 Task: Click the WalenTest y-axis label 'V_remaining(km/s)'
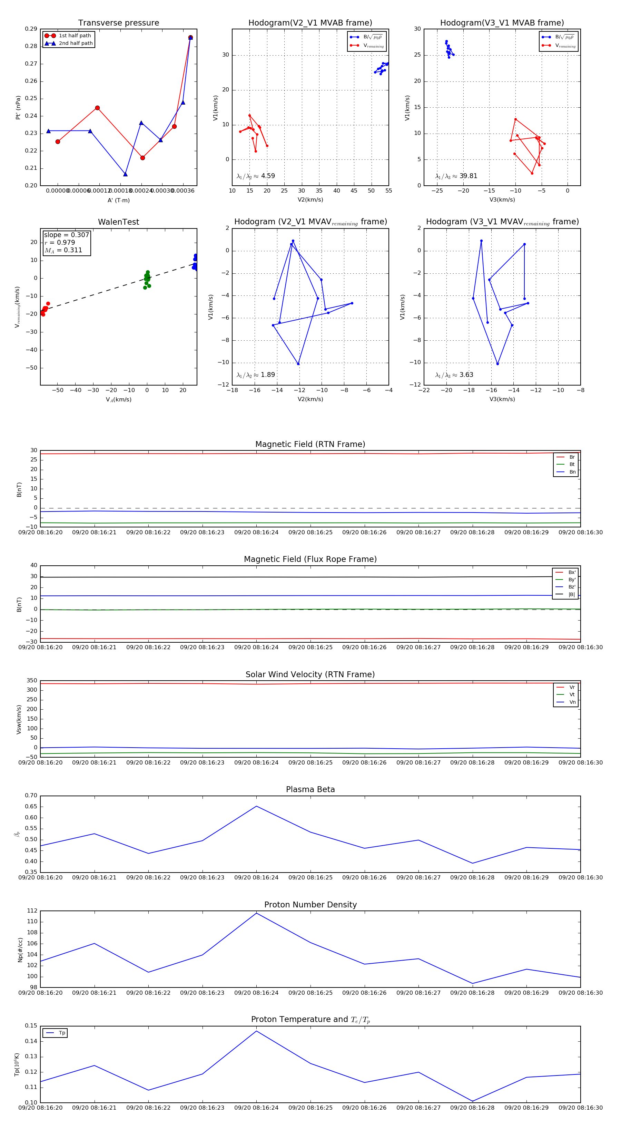point(17,307)
